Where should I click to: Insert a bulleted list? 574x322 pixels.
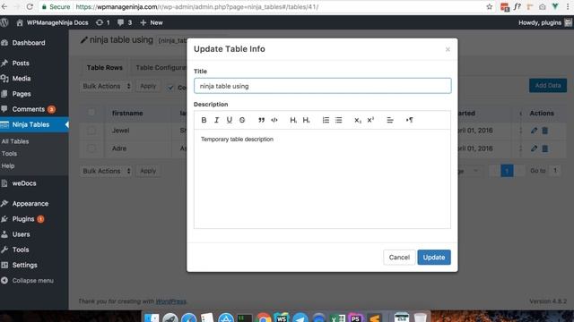point(339,120)
